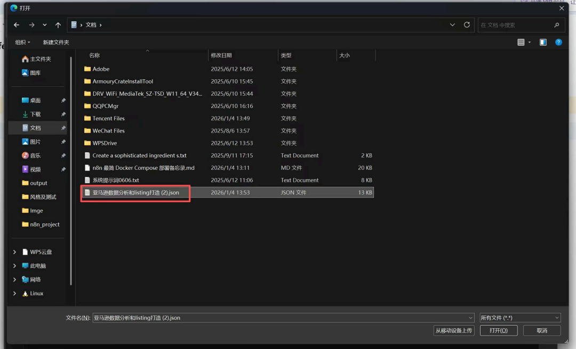576x349 pixels.
Task: Open the WeChat Files folder
Action: tap(108, 131)
